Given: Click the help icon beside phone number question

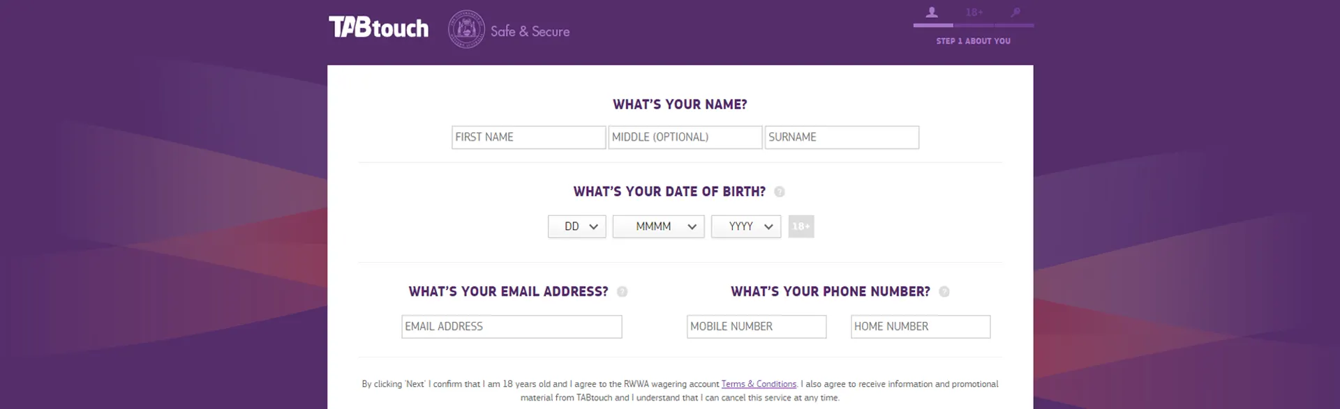Looking at the screenshot, I should [944, 292].
